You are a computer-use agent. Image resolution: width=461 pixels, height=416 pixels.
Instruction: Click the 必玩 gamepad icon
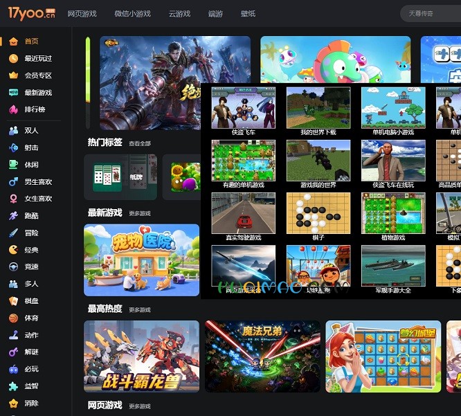point(13,369)
